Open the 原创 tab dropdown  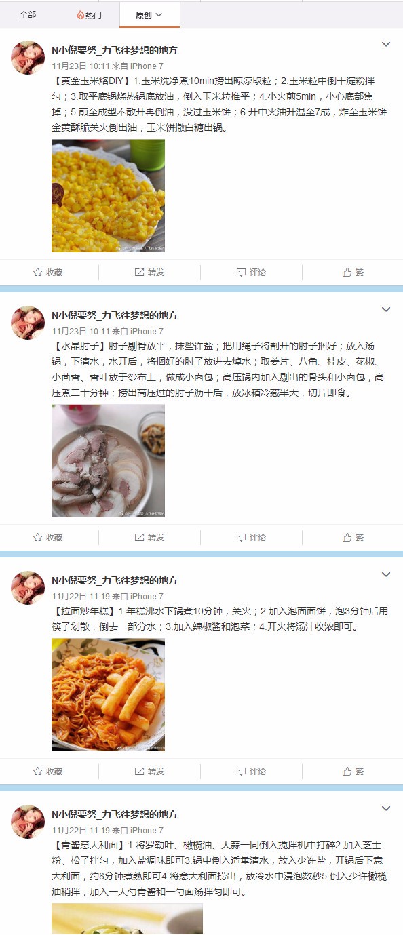point(149,14)
